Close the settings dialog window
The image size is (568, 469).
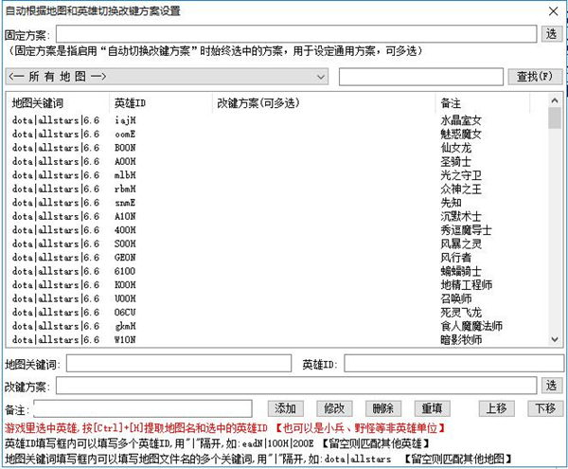pyautogui.click(x=552, y=10)
